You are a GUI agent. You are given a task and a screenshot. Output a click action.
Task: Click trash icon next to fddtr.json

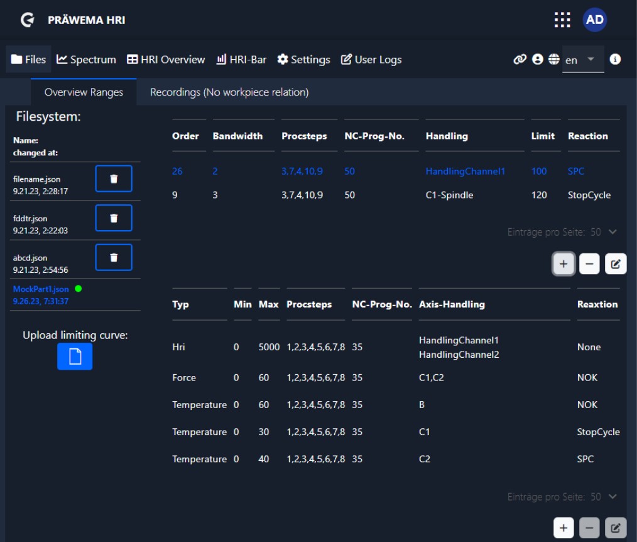click(114, 218)
